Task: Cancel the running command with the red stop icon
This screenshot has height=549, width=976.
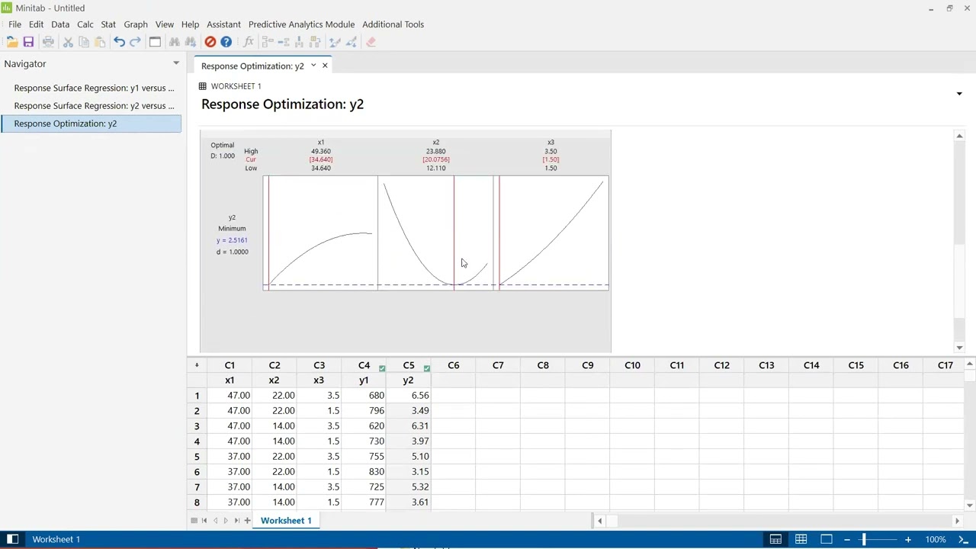Action: pos(210,42)
